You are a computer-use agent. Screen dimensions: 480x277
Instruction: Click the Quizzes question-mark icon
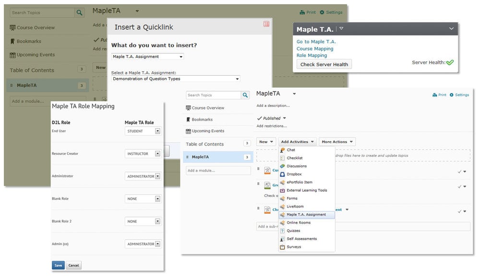point(283,231)
